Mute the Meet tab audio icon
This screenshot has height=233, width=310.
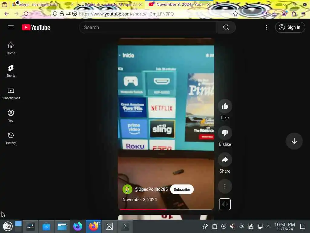coord(17,2)
